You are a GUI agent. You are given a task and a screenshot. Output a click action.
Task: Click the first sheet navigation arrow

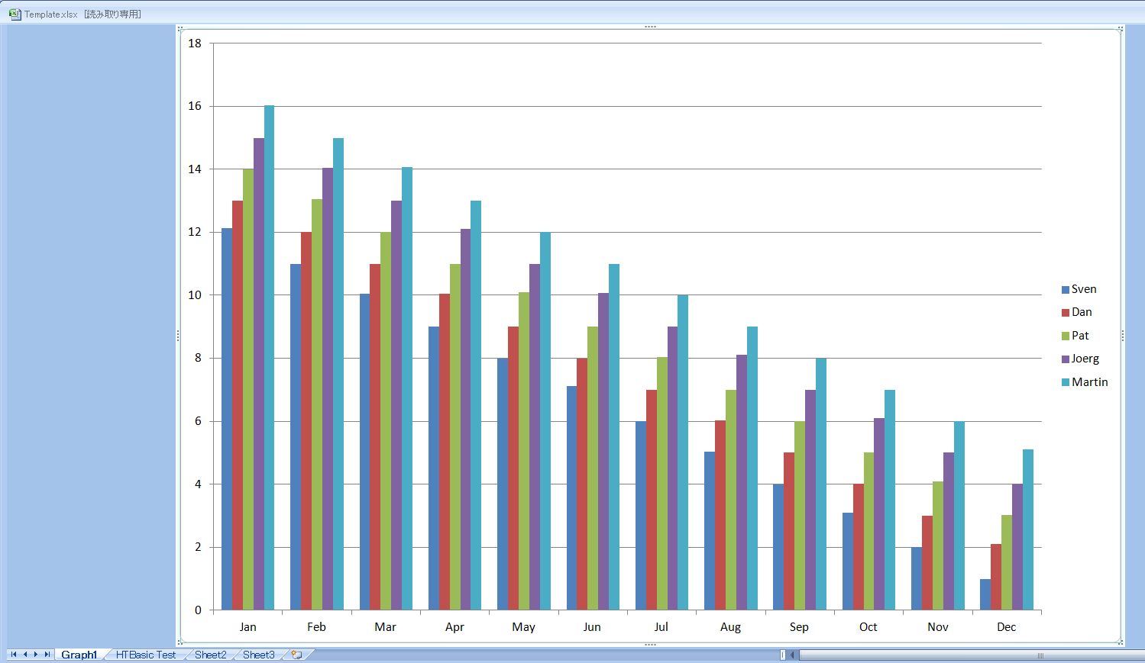click(13, 655)
